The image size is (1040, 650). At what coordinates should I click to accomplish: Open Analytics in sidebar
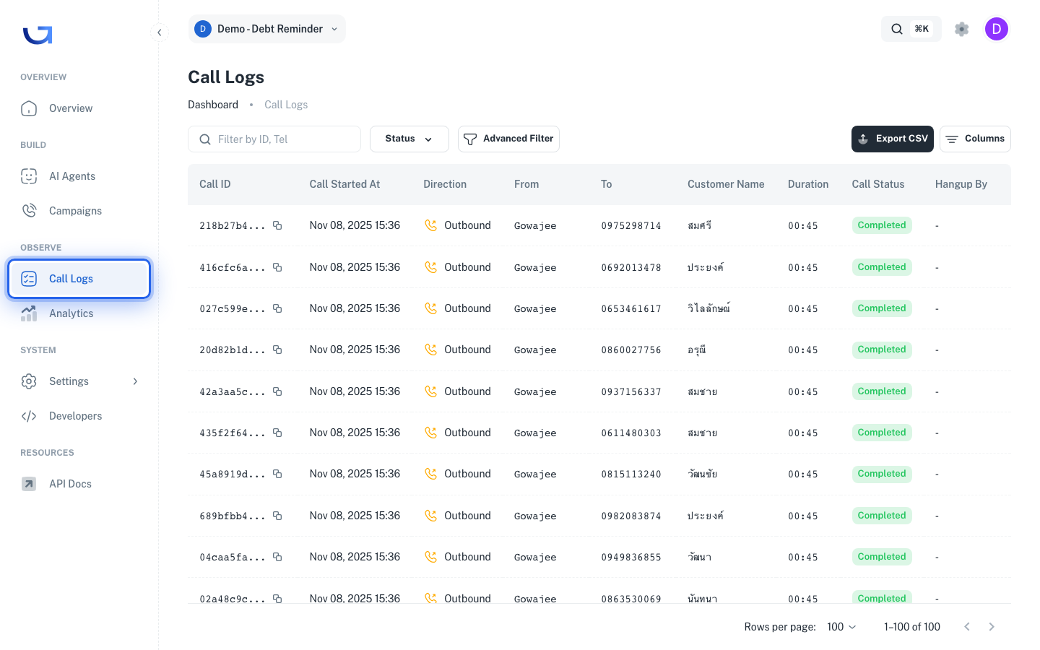tap(79, 313)
